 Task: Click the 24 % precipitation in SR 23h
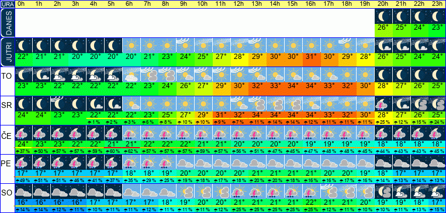point(437,122)
